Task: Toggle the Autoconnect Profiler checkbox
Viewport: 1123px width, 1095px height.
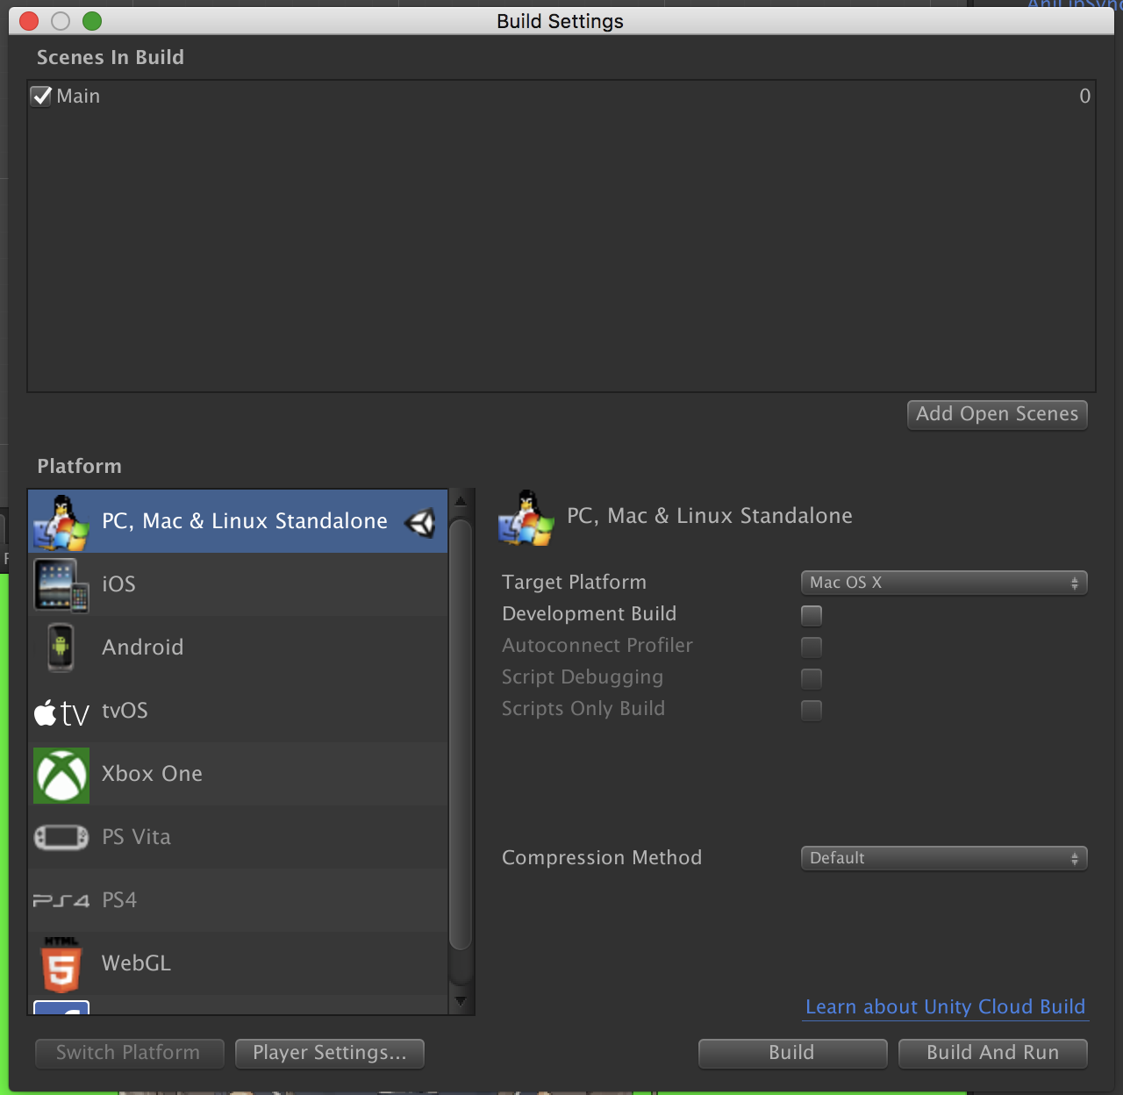Action: pos(812,647)
